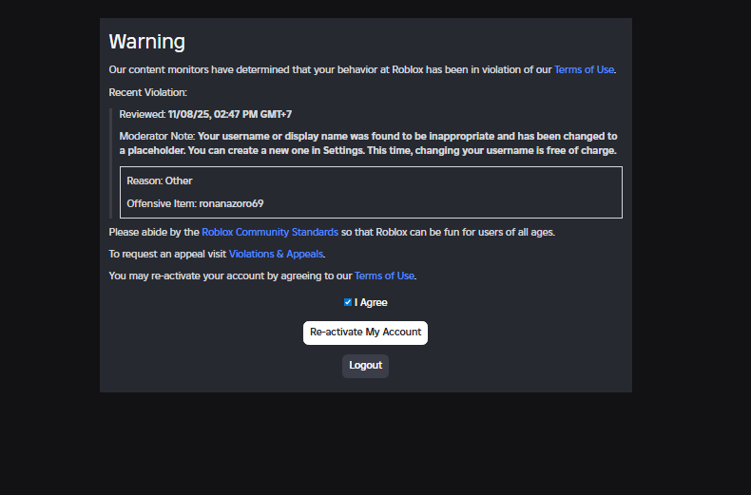
Task: Click the "Please abide by the" text
Action: tap(154, 232)
